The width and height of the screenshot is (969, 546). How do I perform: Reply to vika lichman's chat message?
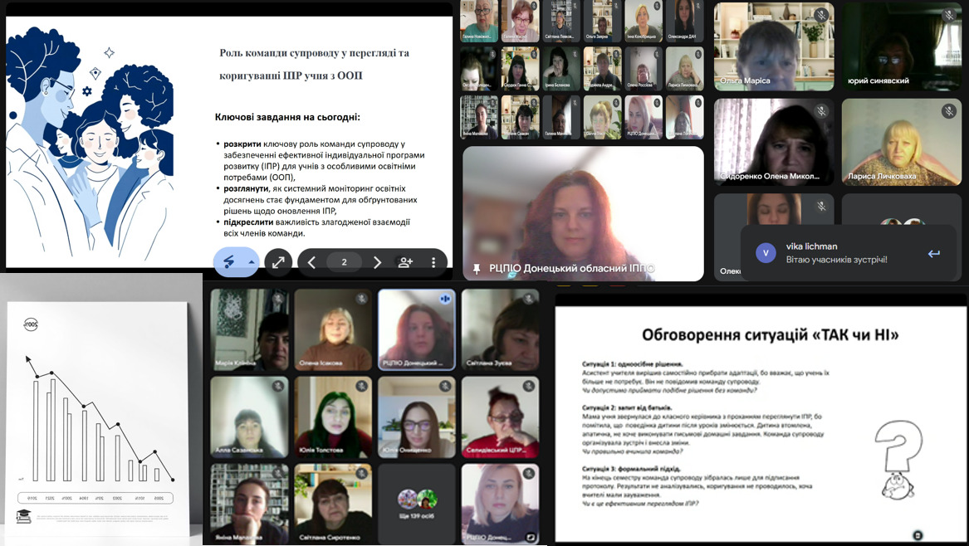933,253
